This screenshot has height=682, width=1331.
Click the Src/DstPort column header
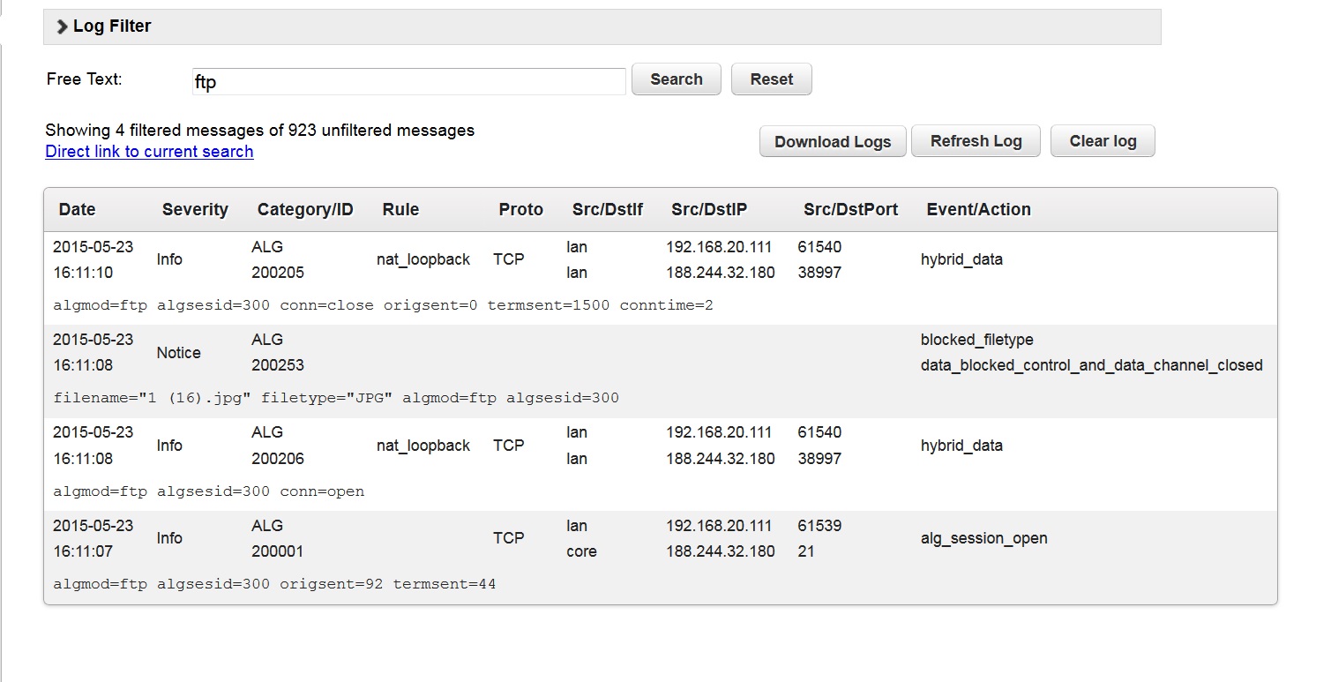850,210
